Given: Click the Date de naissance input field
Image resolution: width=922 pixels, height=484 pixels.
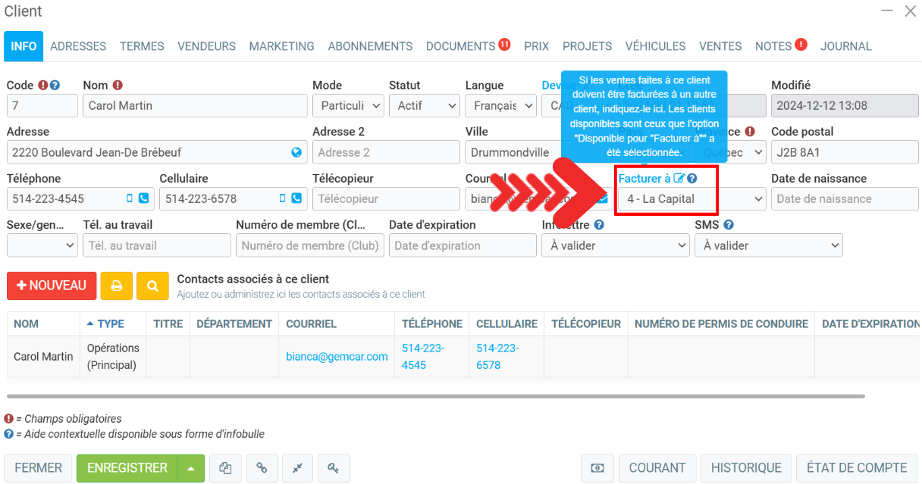Looking at the screenshot, I should coord(844,199).
